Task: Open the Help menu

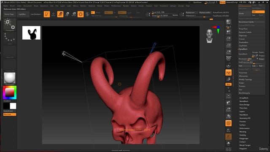Action: pos(187,6)
